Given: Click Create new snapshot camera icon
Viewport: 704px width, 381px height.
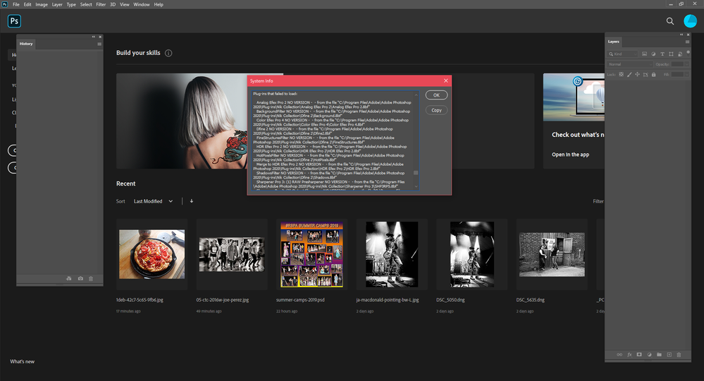Looking at the screenshot, I should tap(80, 279).
